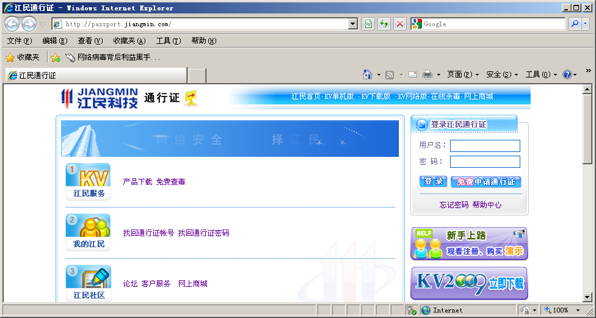Image resolution: width=596 pixels, height=318 pixels.
Task: Open the 网络病毒背后利益黑手 favorite link
Action: [x=112, y=57]
